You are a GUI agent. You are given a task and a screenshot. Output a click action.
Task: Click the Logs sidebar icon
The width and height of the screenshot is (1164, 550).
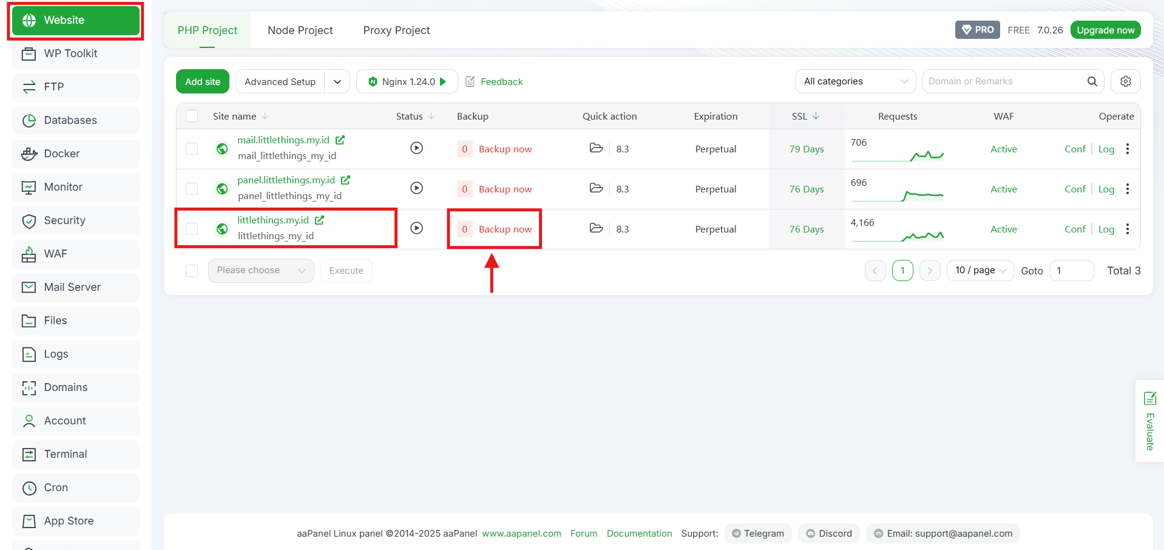point(29,354)
